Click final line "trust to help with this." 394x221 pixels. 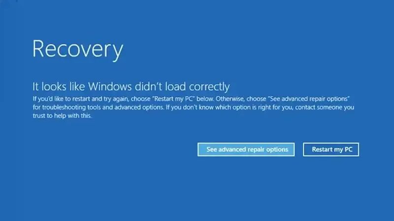[x=62, y=116]
